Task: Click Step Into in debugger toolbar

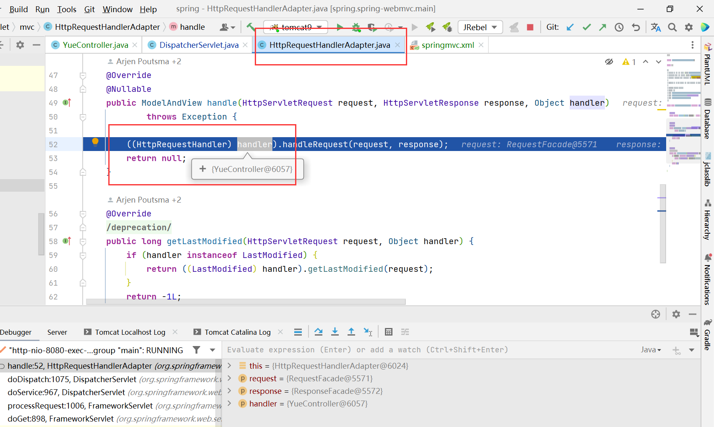Action: (x=335, y=332)
